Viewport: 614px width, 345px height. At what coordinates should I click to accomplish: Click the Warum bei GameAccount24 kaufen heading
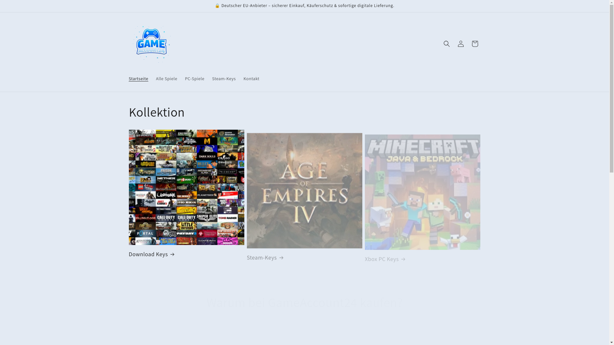[304, 302]
